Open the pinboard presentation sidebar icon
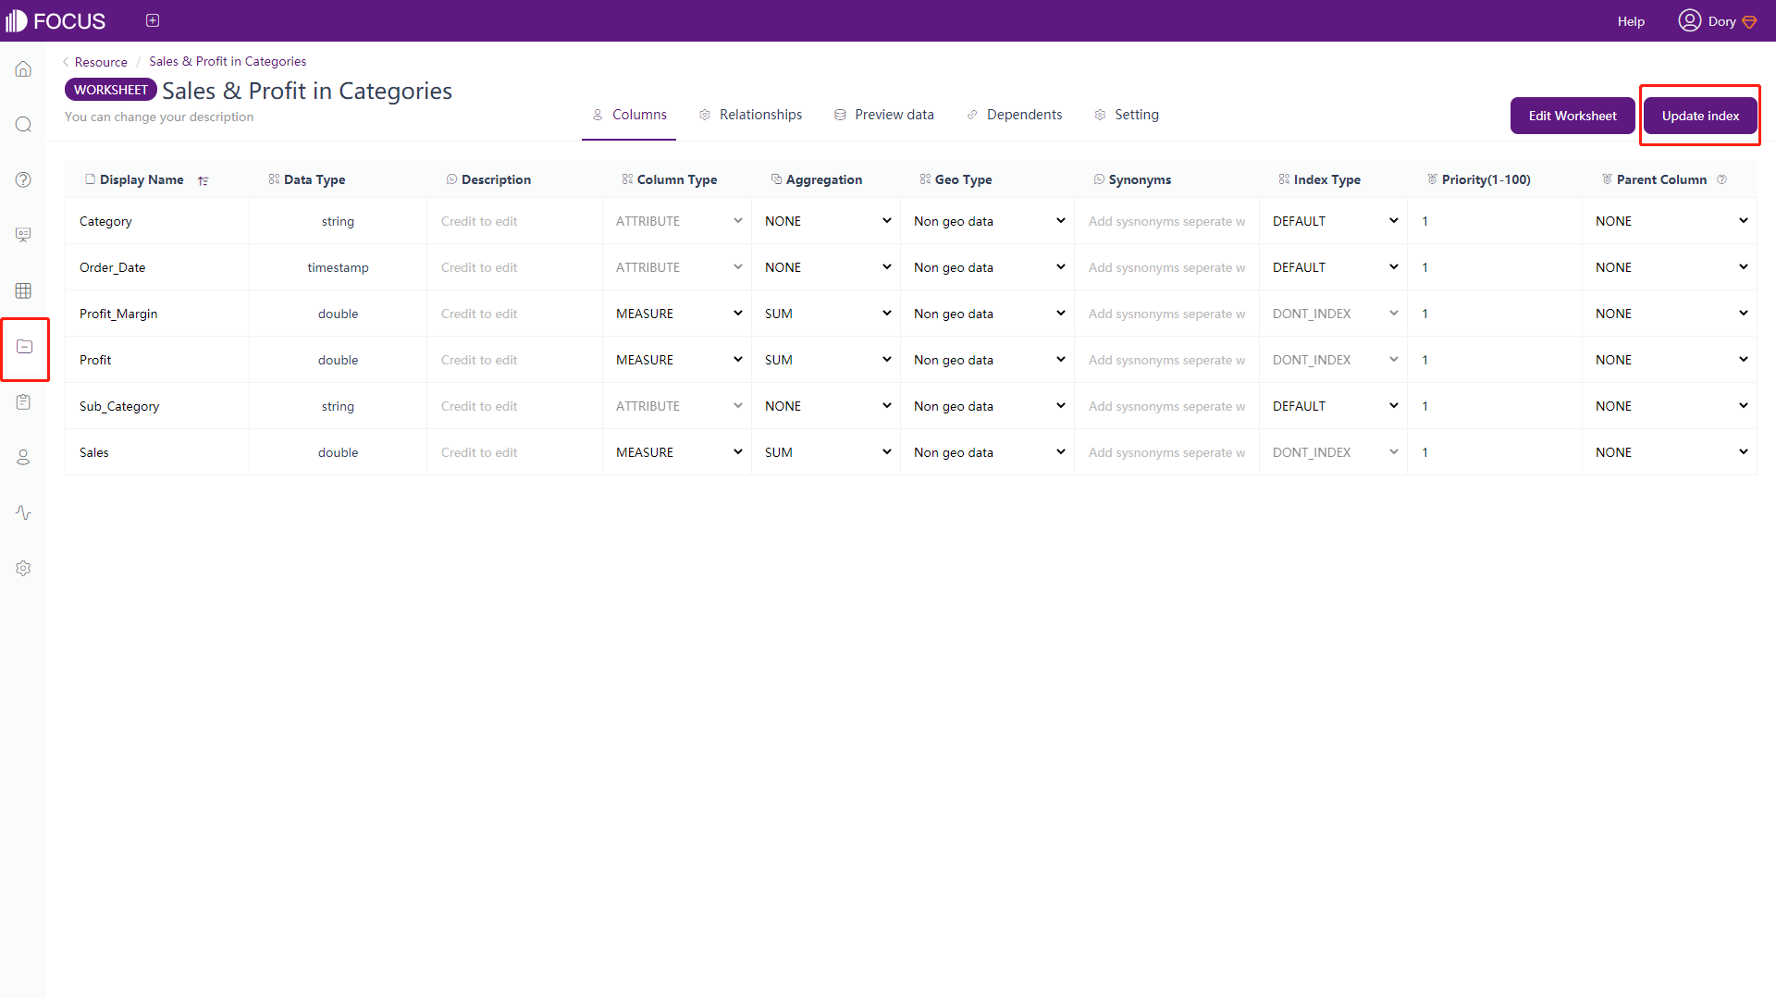This screenshot has height=998, width=1776. [x=24, y=235]
